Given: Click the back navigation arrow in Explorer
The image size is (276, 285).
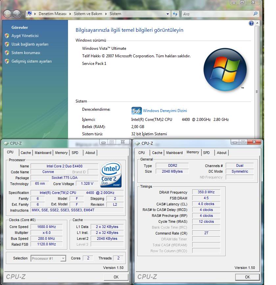Looking at the screenshot, I should (7, 14).
